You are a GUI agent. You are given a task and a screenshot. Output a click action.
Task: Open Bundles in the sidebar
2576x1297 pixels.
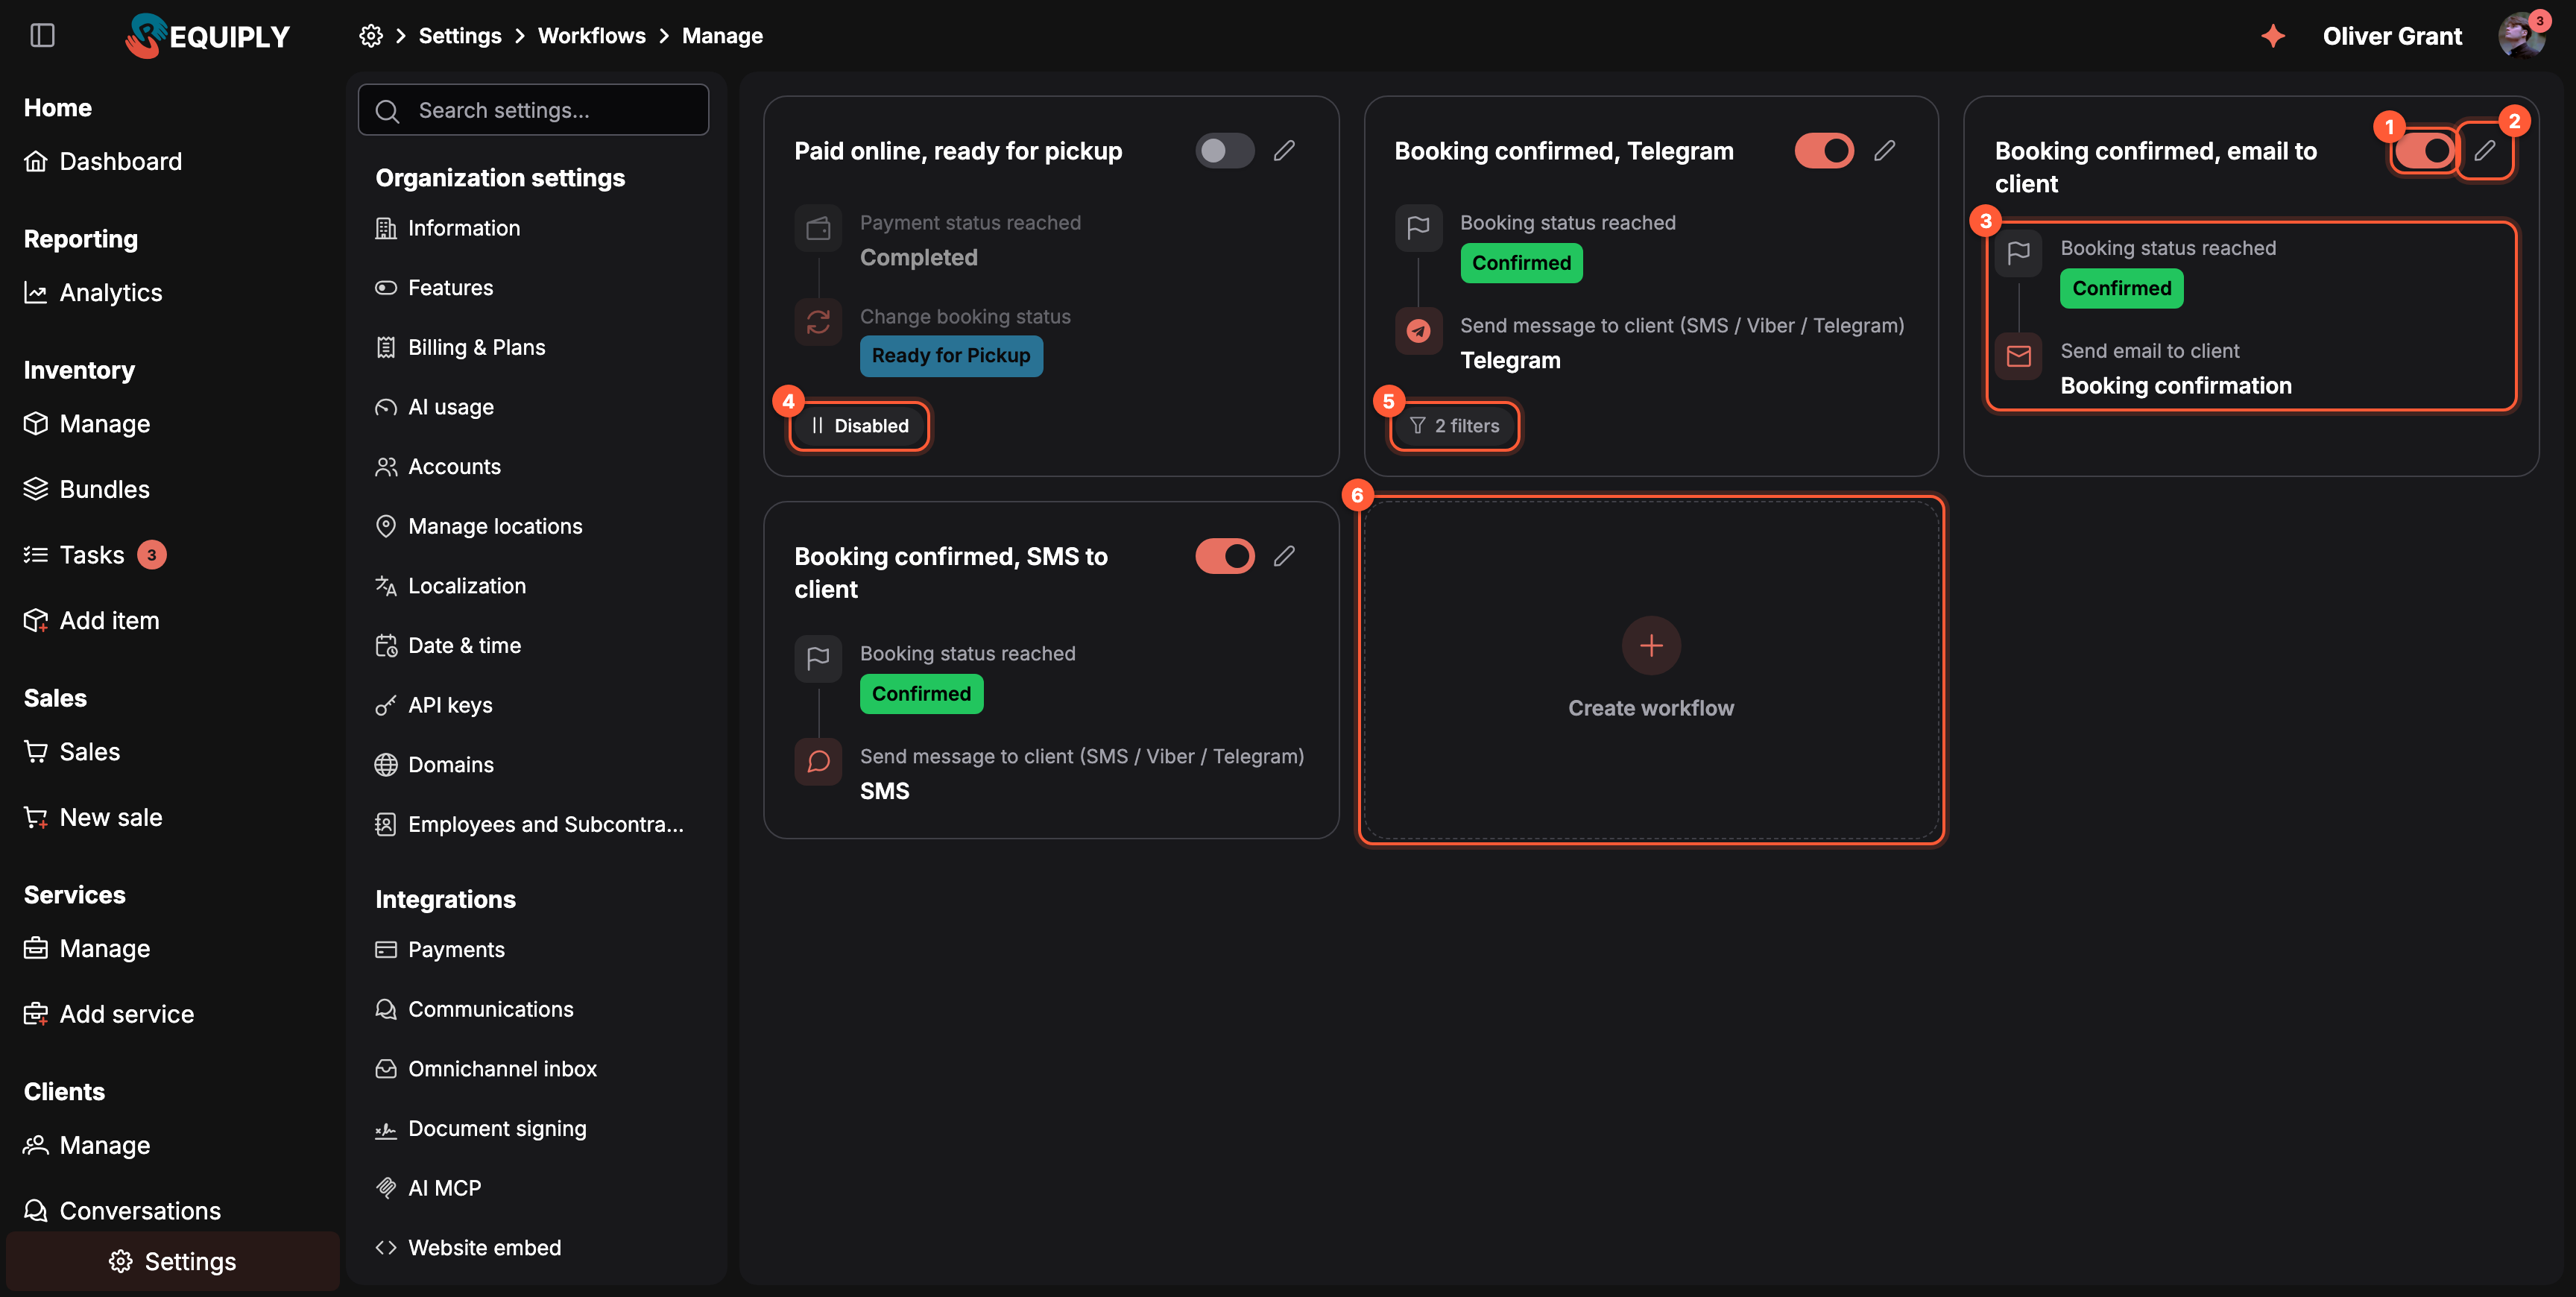[x=86, y=489]
